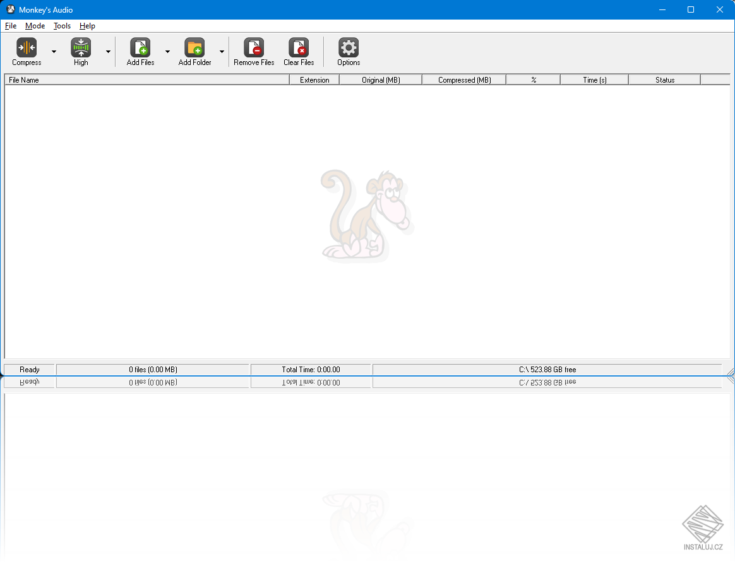Click the Add Folder icon
The width and height of the screenshot is (735, 564).
coord(194,48)
